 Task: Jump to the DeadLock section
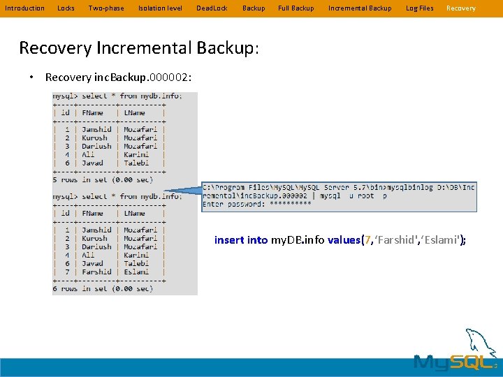coord(212,8)
